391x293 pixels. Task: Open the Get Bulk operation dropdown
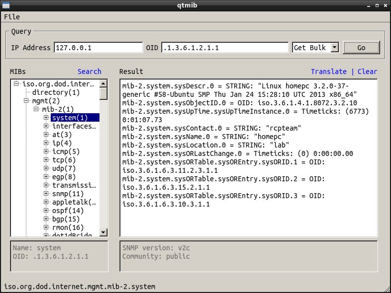(x=334, y=48)
